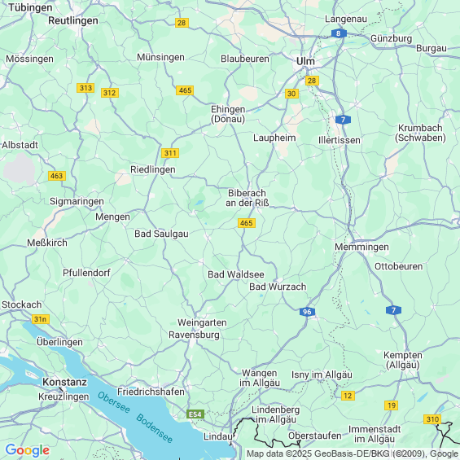Screen dimensions: 460x460
Task: Open the Google logo link
Action: [x=28, y=450]
